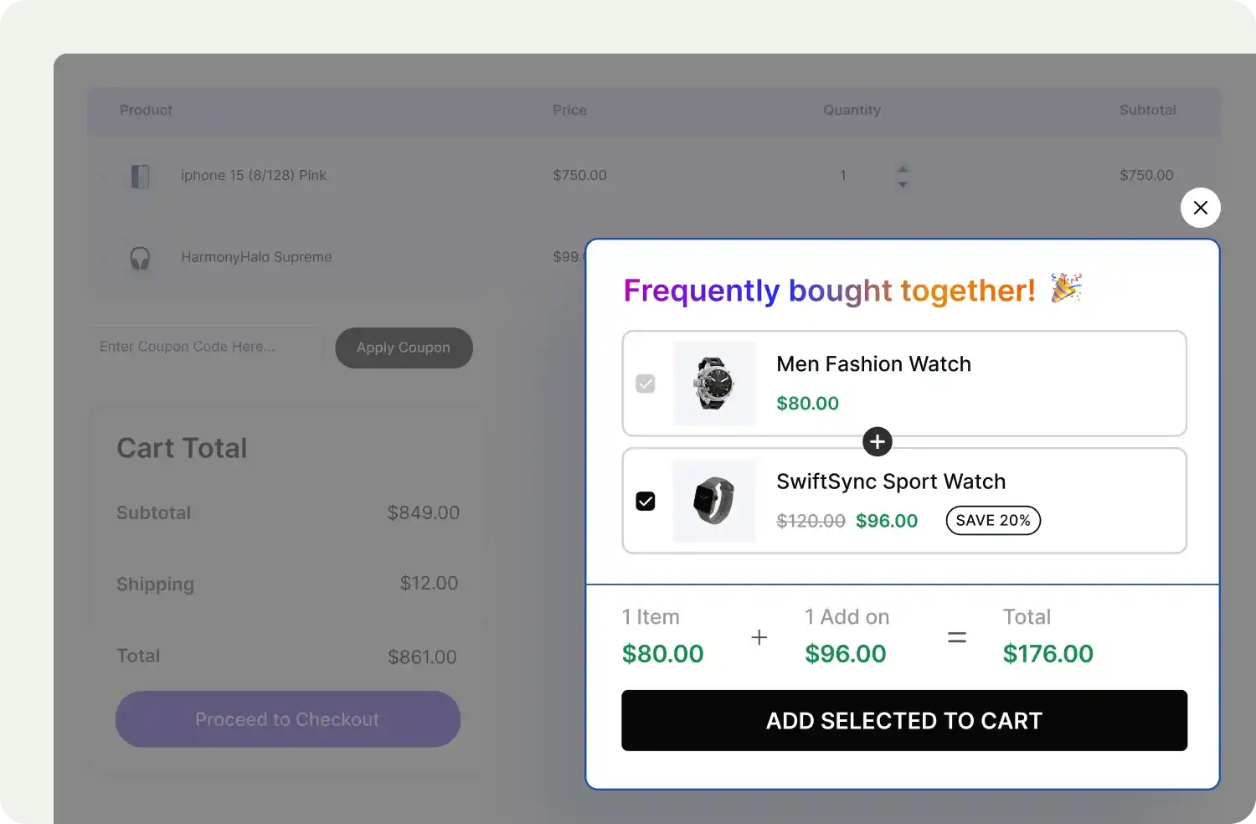
Task: Click the iPhone 15 product thumbnail
Action: click(x=140, y=176)
